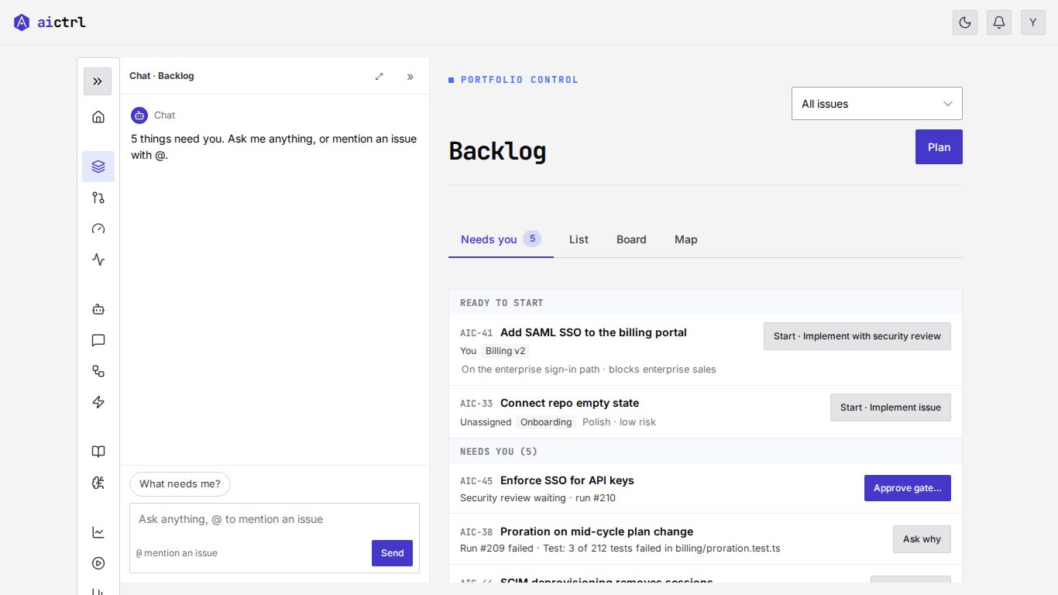
Task: Open the All issues dropdown
Action: pos(877,104)
